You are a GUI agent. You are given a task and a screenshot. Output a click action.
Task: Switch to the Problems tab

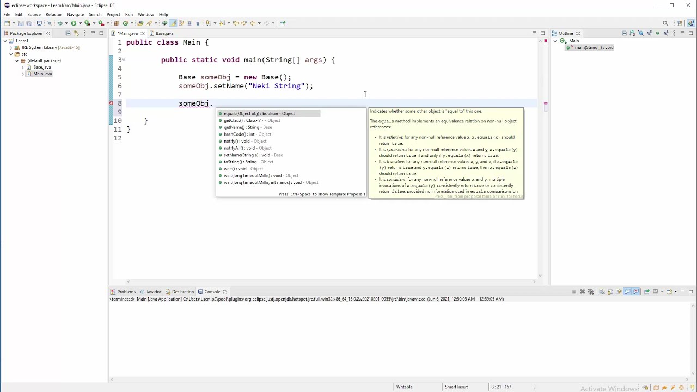click(123, 292)
